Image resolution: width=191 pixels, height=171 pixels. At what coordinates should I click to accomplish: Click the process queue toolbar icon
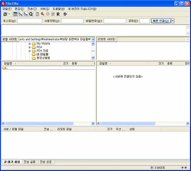click(43, 14)
